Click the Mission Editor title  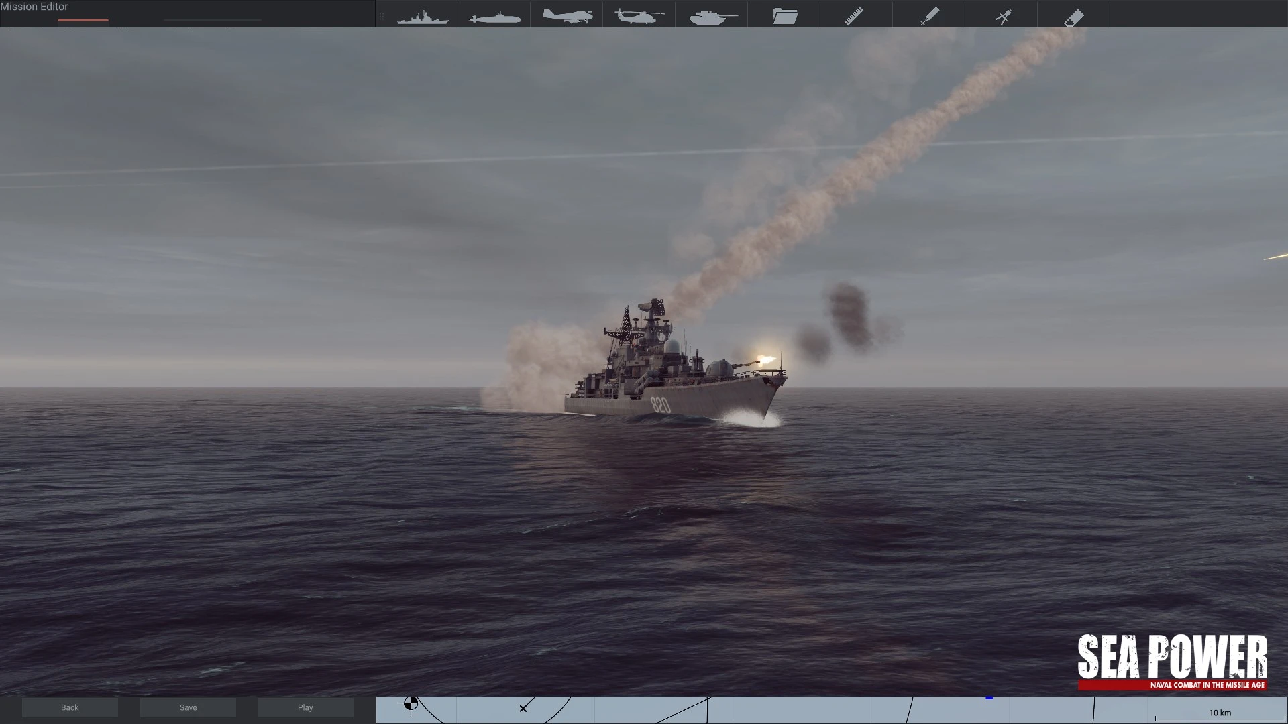[35, 7]
